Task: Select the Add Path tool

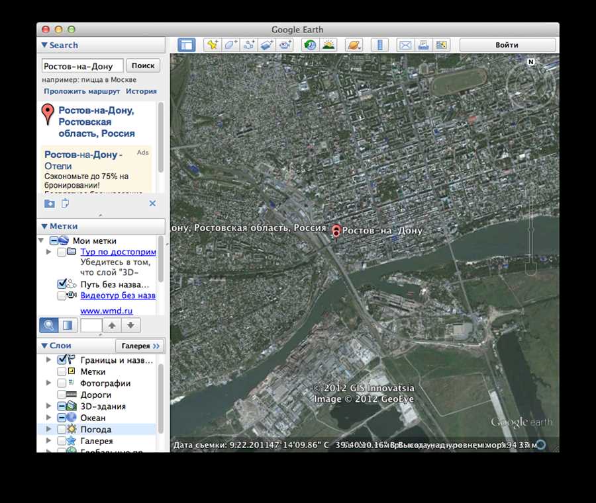Action: coord(249,45)
